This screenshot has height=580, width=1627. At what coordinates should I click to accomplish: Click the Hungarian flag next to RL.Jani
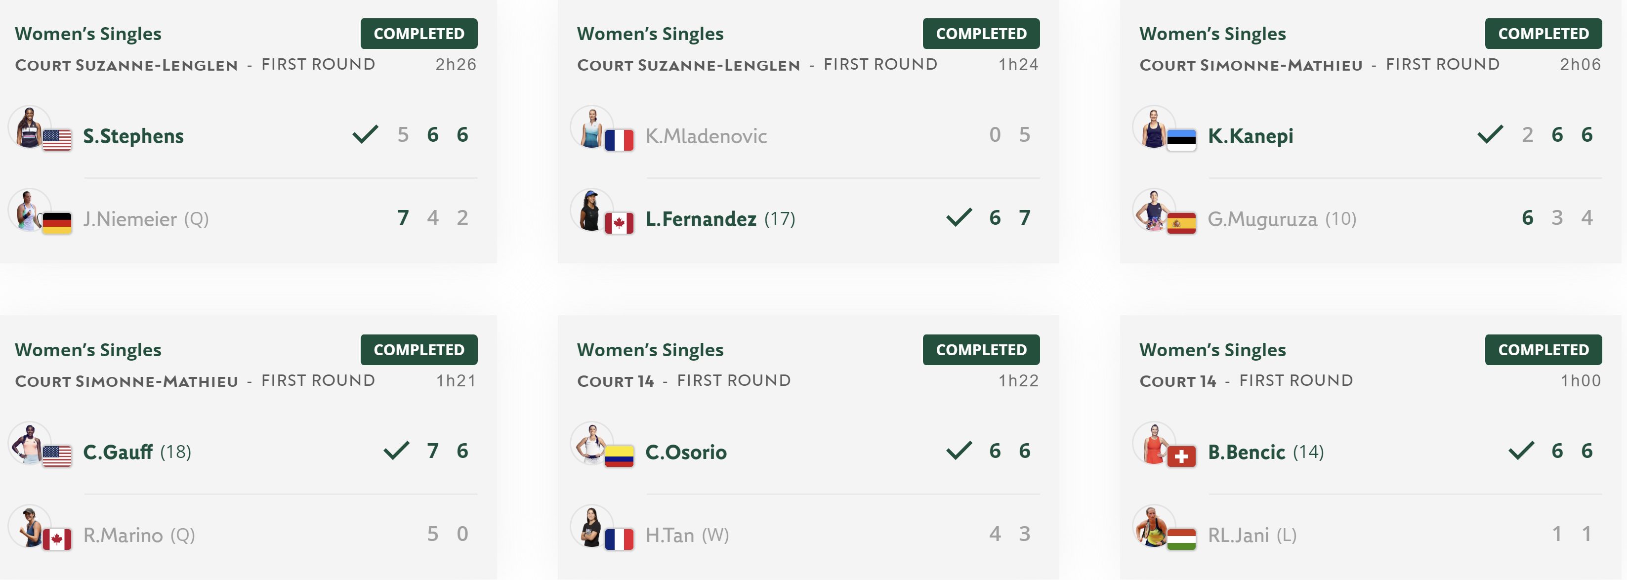(x=1181, y=539)
